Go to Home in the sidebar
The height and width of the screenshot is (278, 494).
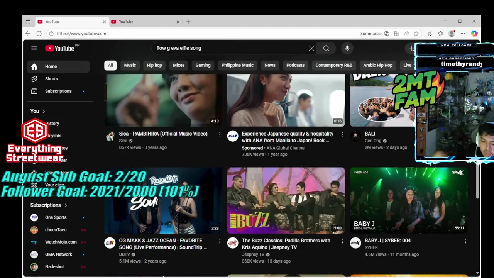[58, 66]
